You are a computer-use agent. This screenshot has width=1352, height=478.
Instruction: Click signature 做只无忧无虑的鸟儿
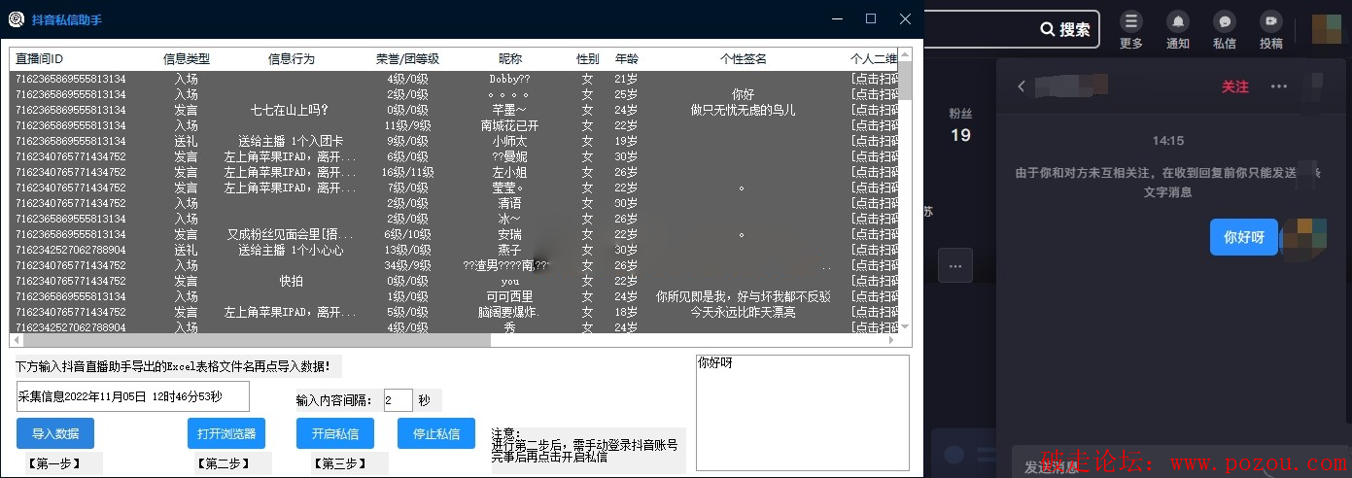click(743, 110)
